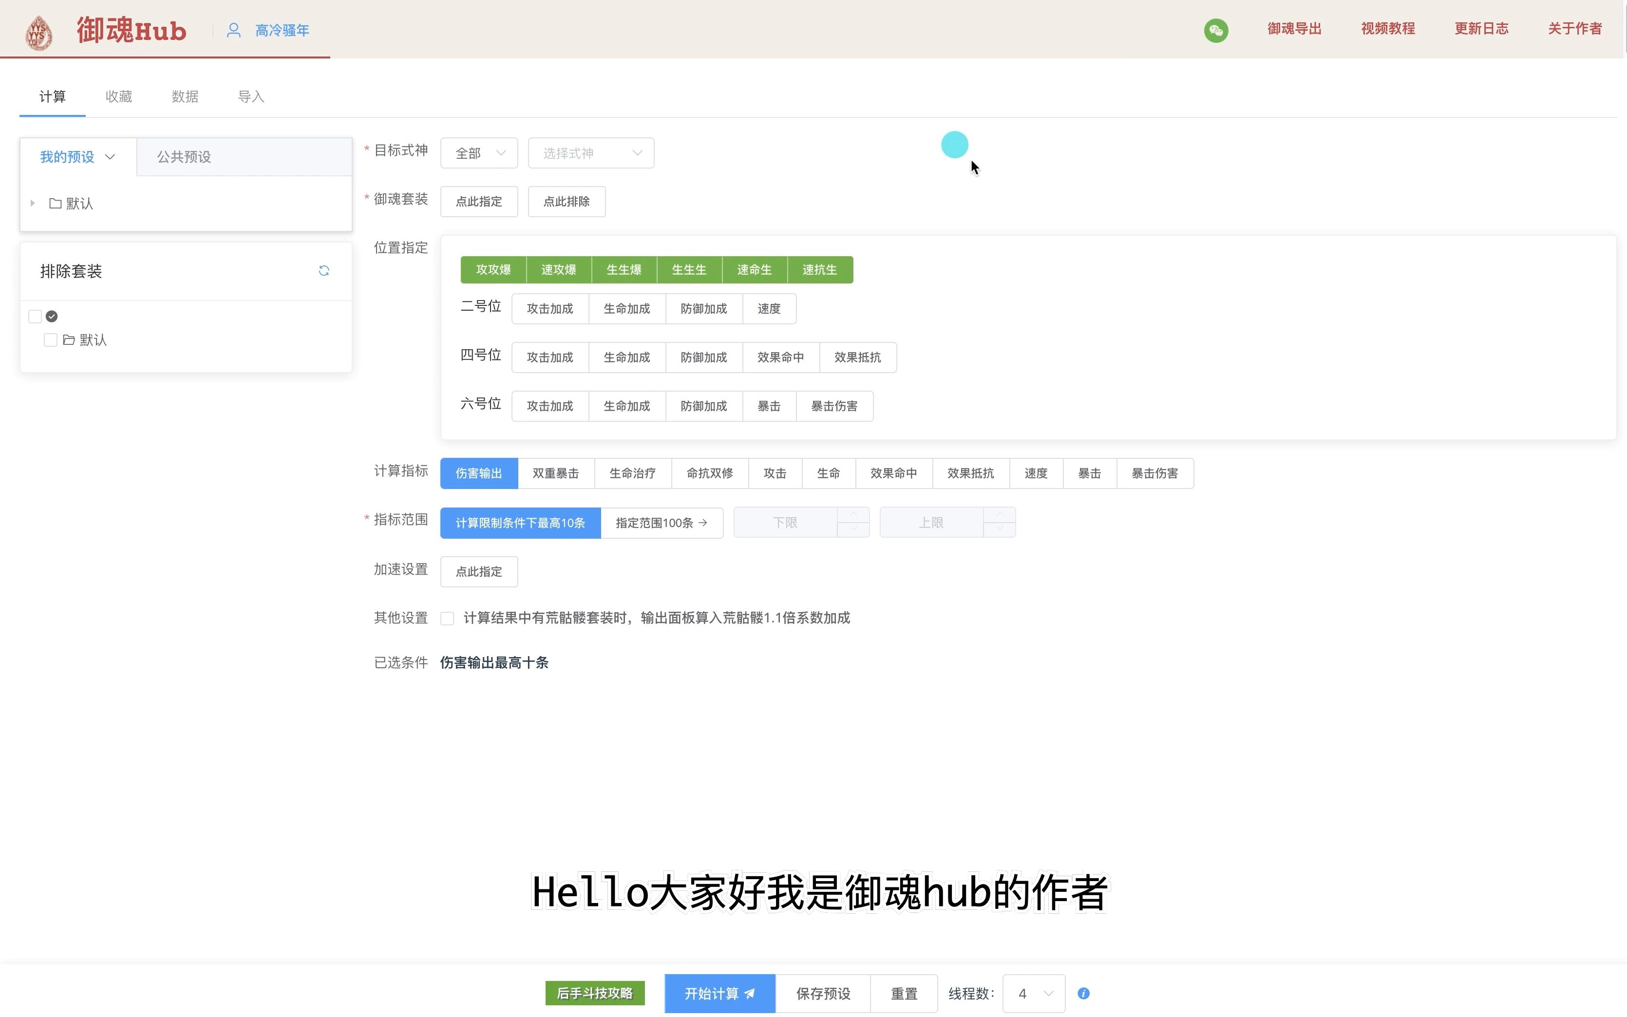The image size is (1627, 1017).
Task: Apply the 速抗生 position preset
Action: [820, 270]
